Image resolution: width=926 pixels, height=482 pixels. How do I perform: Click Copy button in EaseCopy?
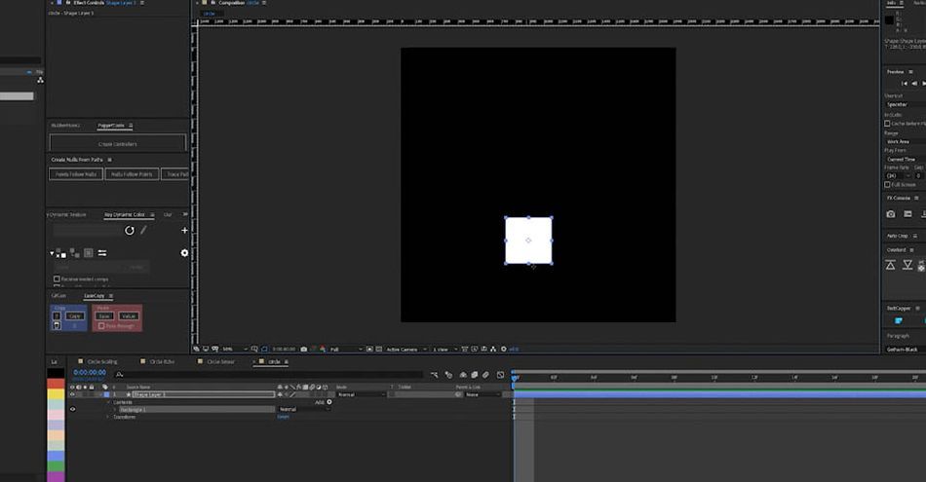coord(74,316)
